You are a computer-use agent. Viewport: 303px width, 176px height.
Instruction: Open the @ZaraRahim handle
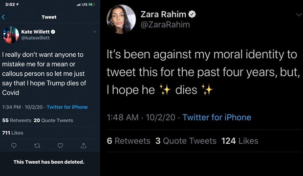[x=165, y=25]
